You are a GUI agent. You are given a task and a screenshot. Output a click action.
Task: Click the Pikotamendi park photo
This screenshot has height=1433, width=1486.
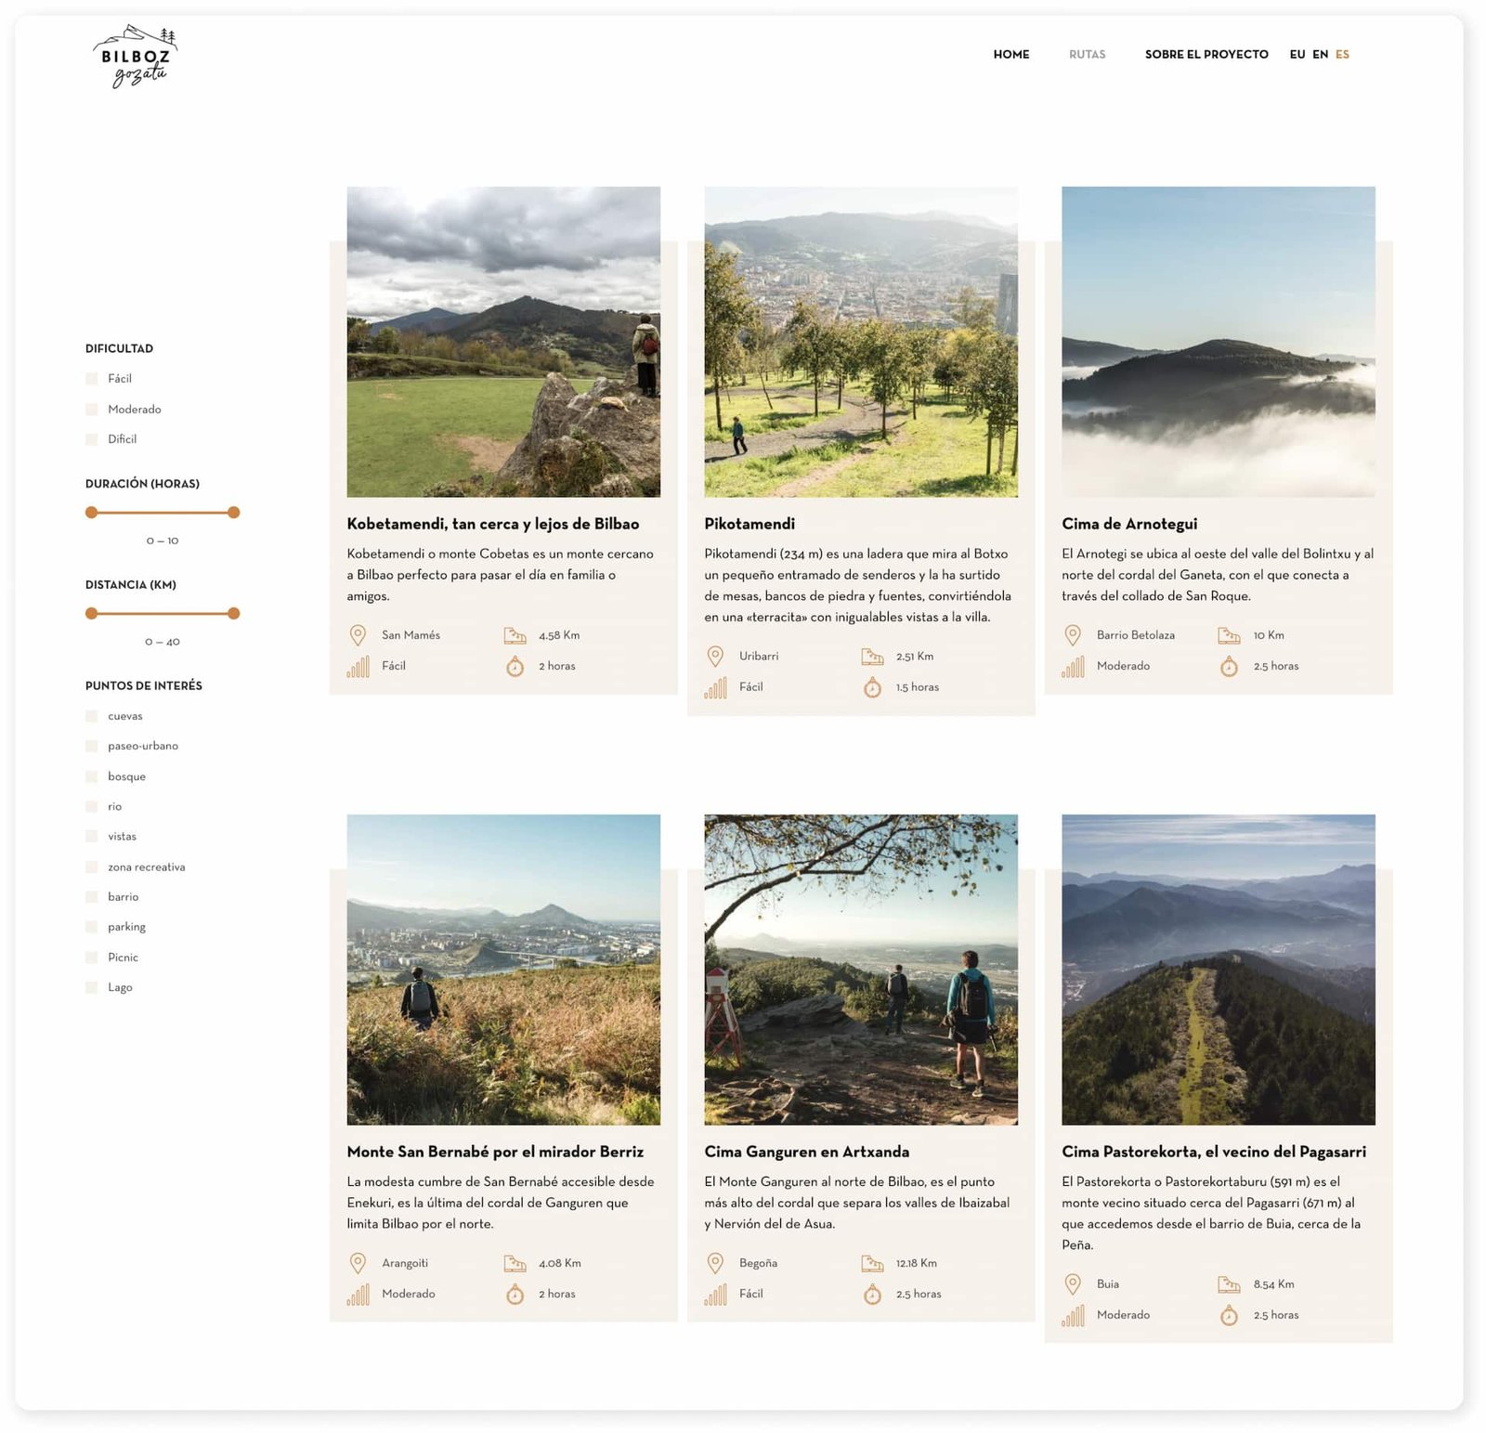(x=861, y=342)
